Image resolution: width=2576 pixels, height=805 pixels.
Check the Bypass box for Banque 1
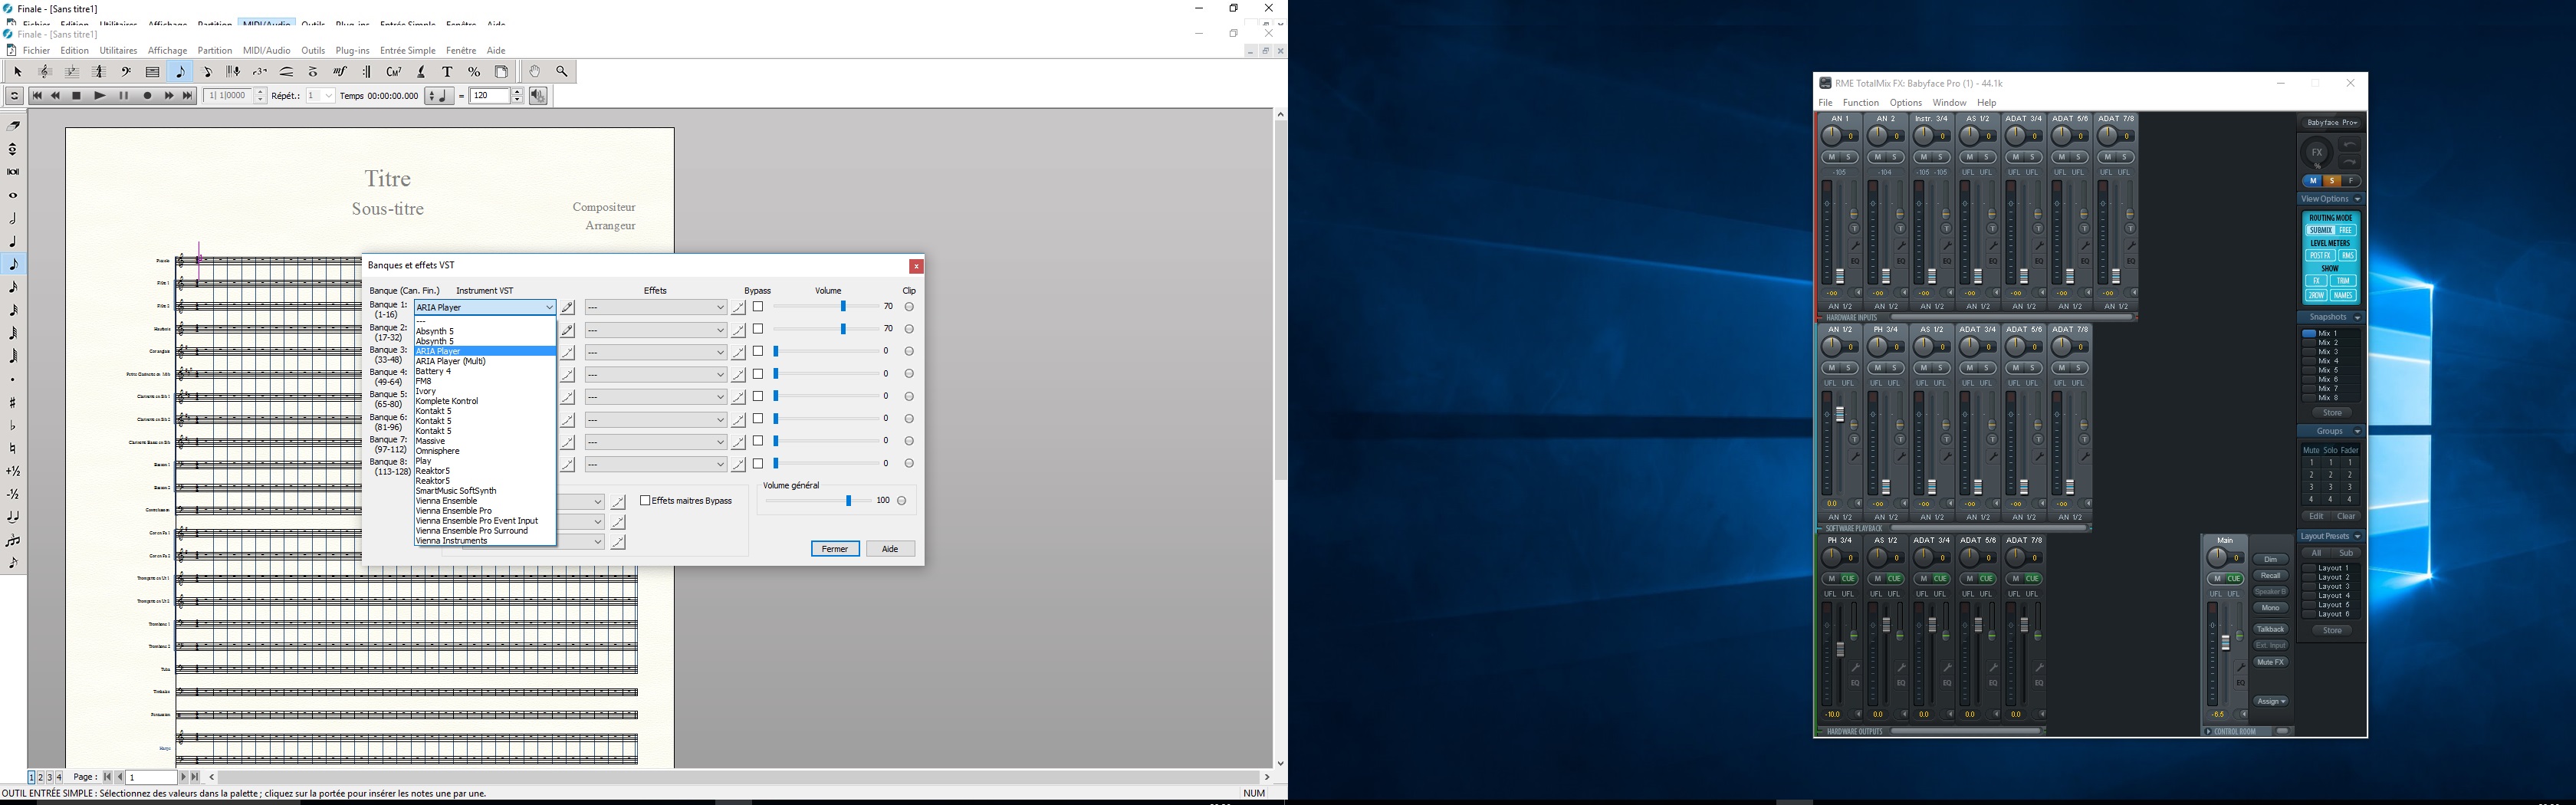tap(758, 307)
